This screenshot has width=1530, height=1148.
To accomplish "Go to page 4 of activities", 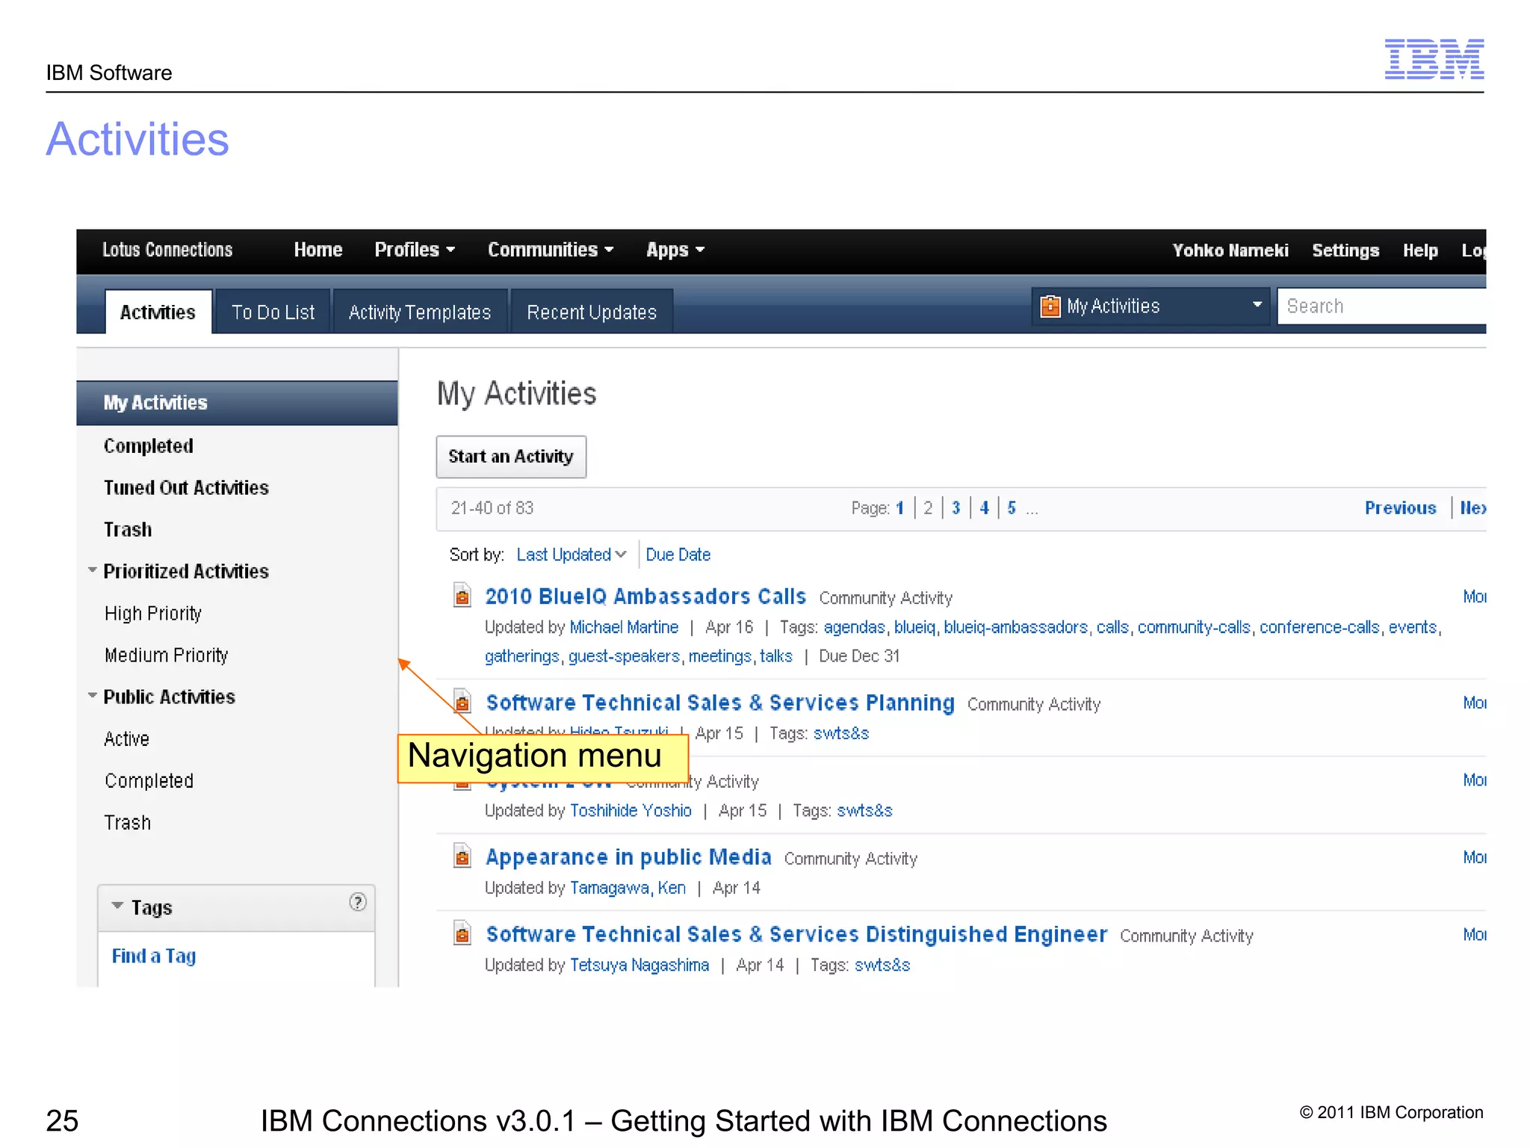I will coord(985,508).
